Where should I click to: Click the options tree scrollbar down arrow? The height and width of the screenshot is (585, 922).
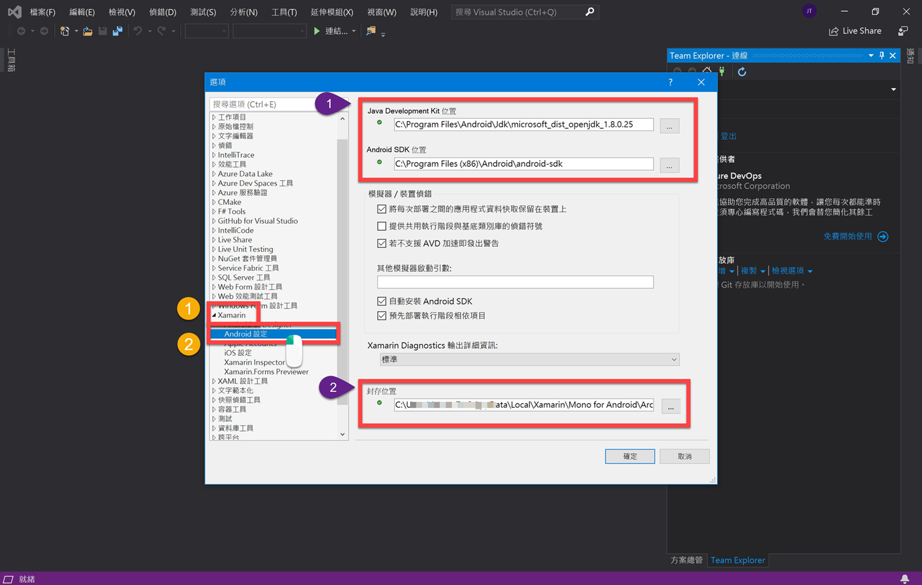(342, 434)
